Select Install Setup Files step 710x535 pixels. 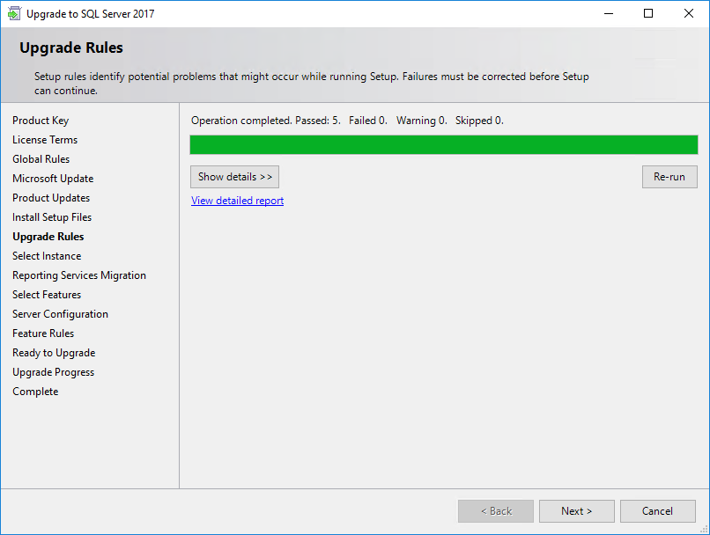[x=52, y=217]
